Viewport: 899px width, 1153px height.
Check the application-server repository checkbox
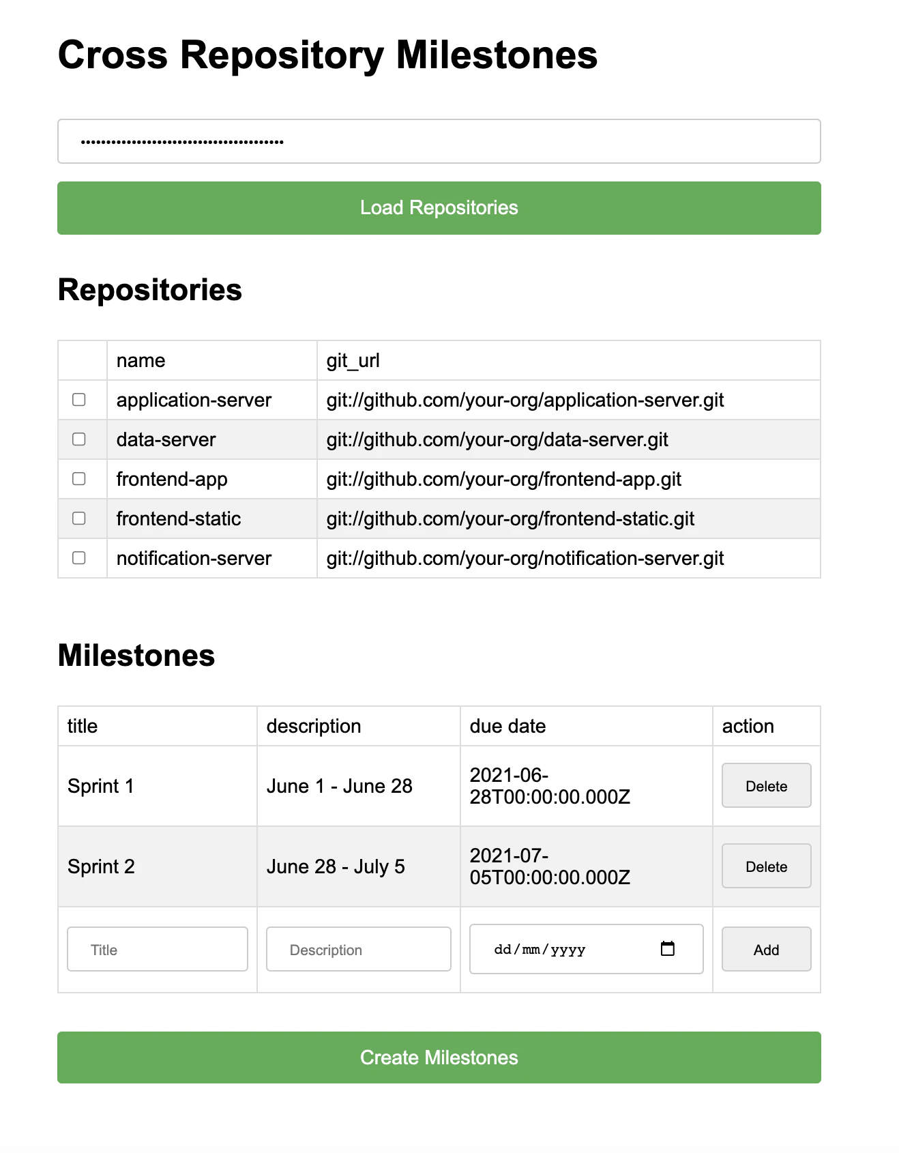click(79, 399)
